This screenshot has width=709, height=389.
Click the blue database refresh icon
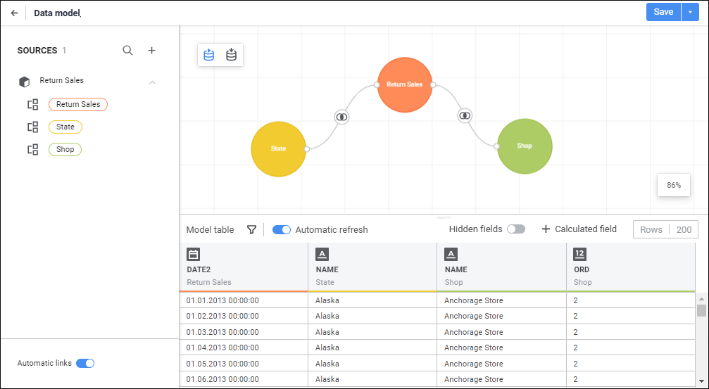coord(208,55)
